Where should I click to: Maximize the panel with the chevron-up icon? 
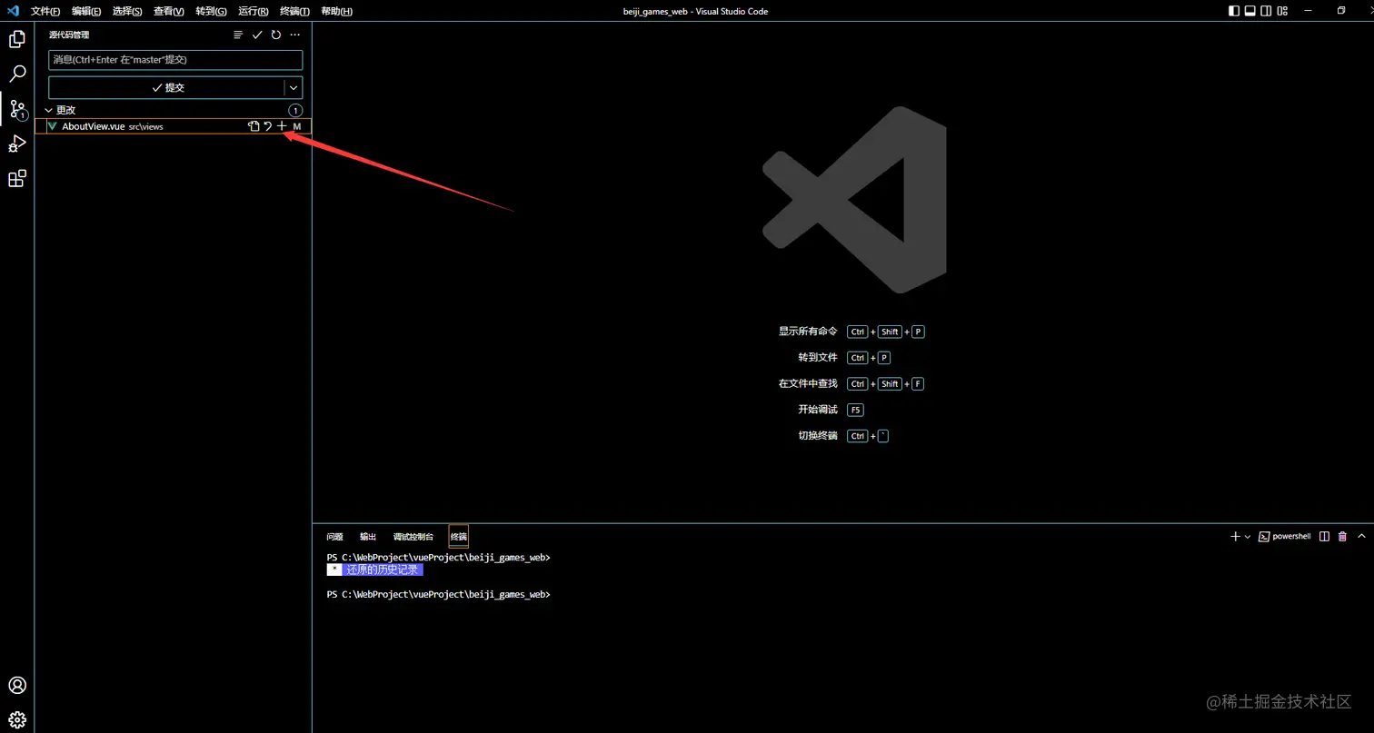point(1361,537)
